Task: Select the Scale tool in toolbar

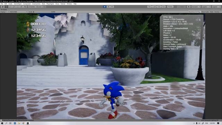Action: tap(14, 7)
